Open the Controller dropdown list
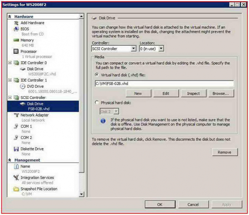Image resolution: width=249 pixels, height=215 pixels. [x=133, y=48]
